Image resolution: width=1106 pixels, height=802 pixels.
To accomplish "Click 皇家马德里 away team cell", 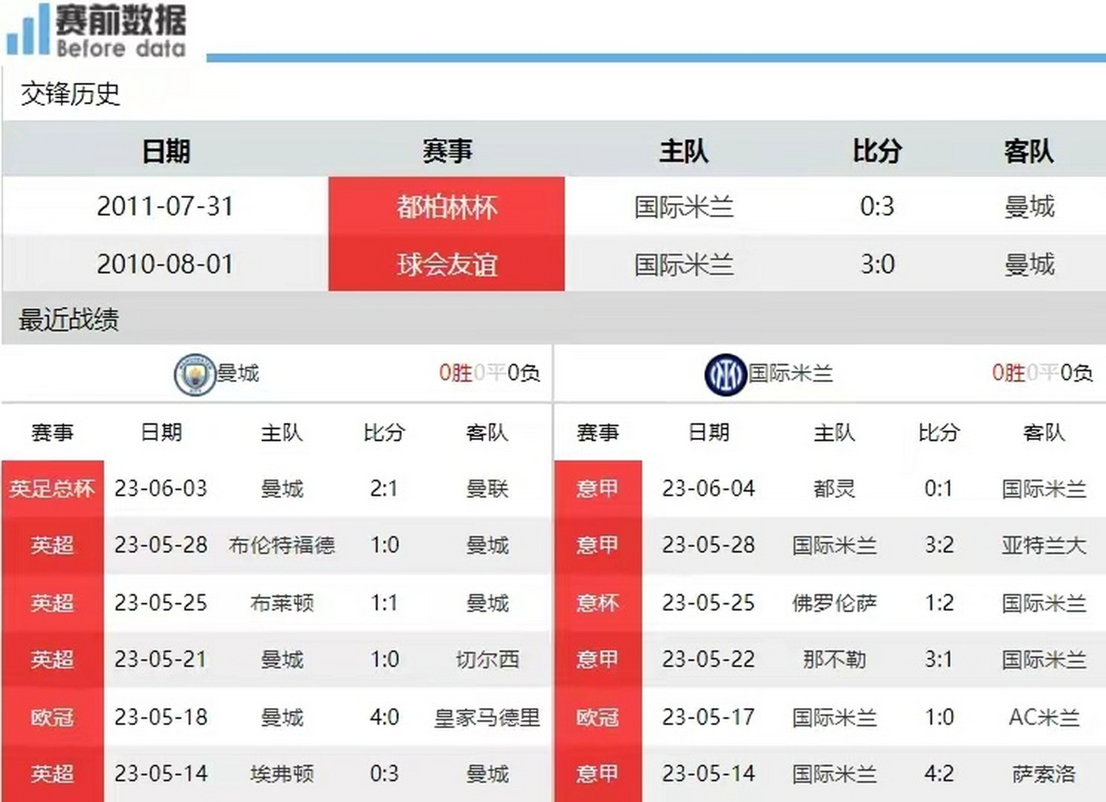I will tap(487, 717).
